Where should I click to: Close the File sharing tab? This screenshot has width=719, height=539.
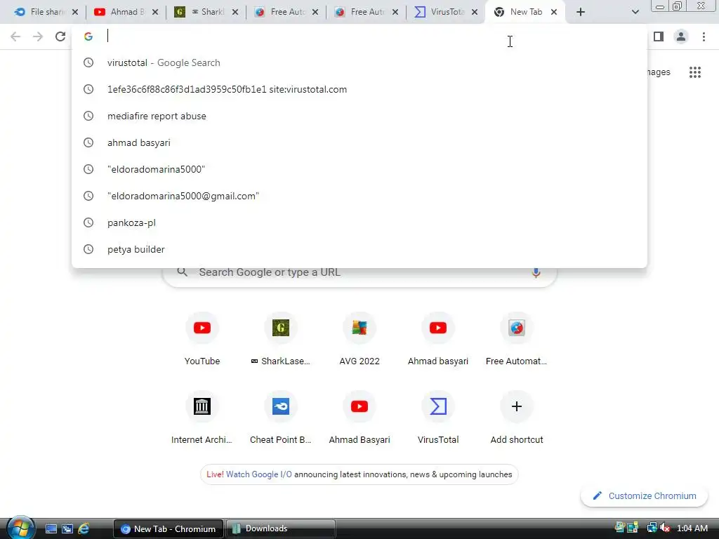point(75,12)
